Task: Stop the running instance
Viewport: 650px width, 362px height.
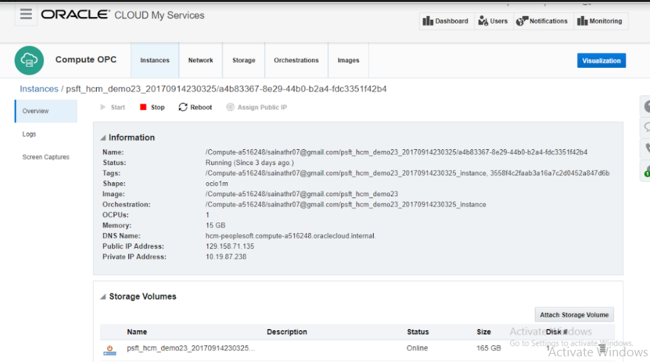Action: (152, 107)
